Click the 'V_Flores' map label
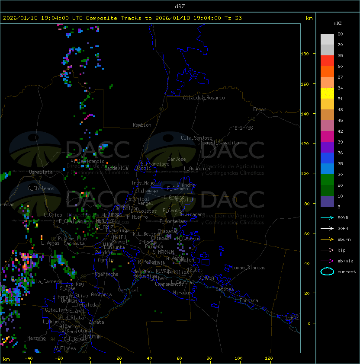 point(65,348)
